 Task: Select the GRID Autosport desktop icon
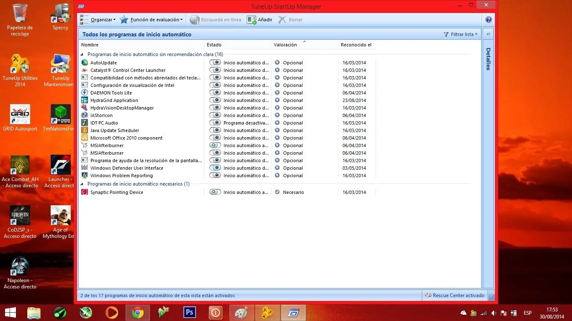tap(20, 118)
